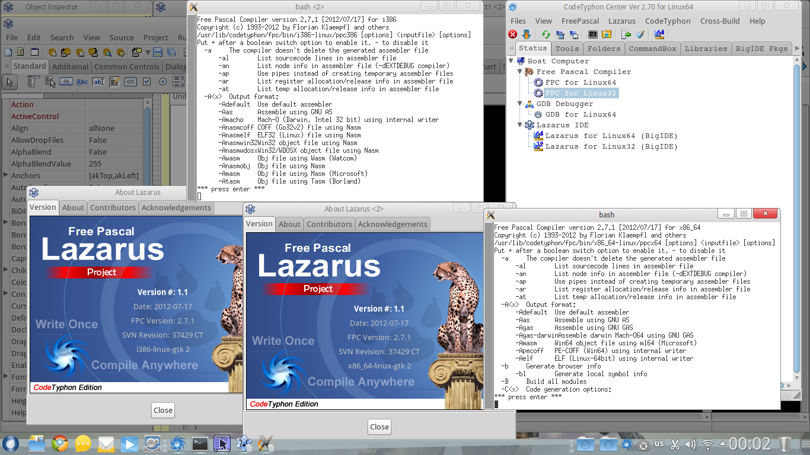Select the TCheckBox component icon in palette
This screenshot has width=810, height=455.
pyautogui.click(x=146, y=82)
